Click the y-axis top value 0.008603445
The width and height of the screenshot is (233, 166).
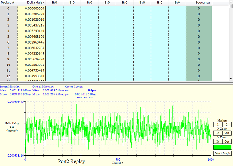[x=16, y=102]
